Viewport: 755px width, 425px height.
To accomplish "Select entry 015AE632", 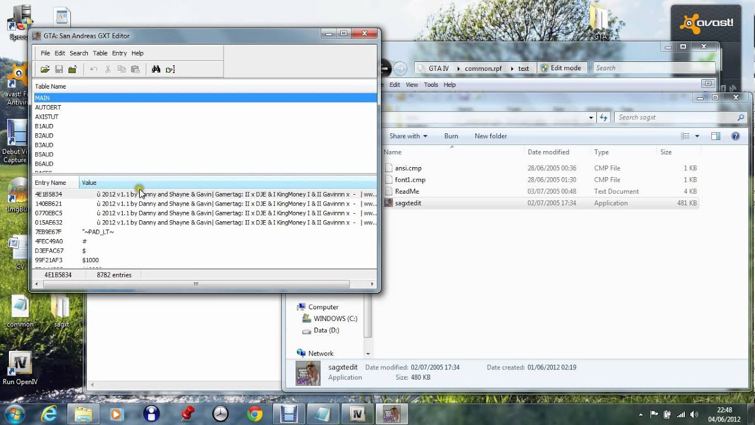I will coord(205,223).
